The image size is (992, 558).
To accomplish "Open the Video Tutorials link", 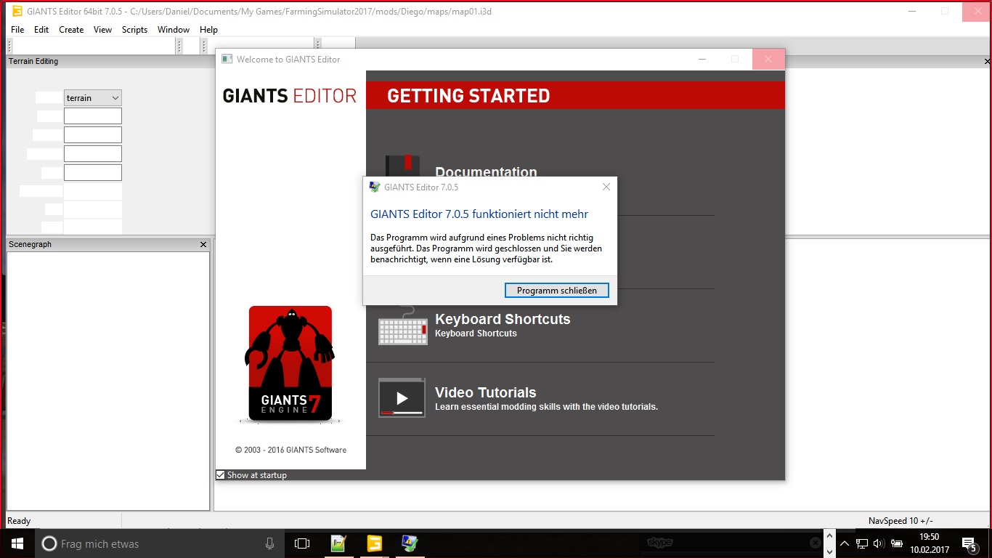I will coord(485,392).
